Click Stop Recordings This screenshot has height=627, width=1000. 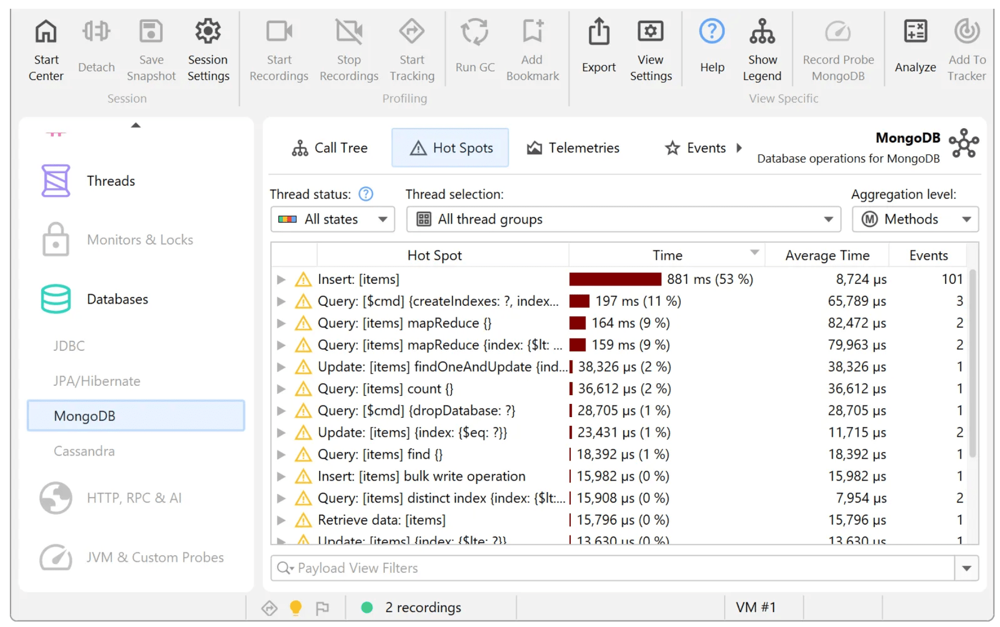point(349,50)
